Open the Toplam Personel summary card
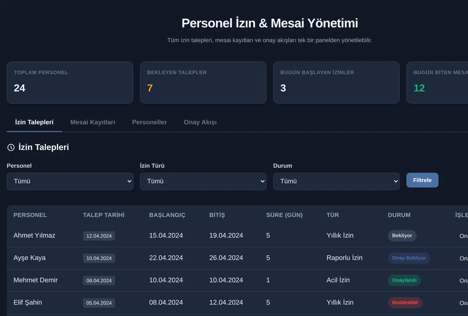 pyautogui.click(x=70, y=83)
